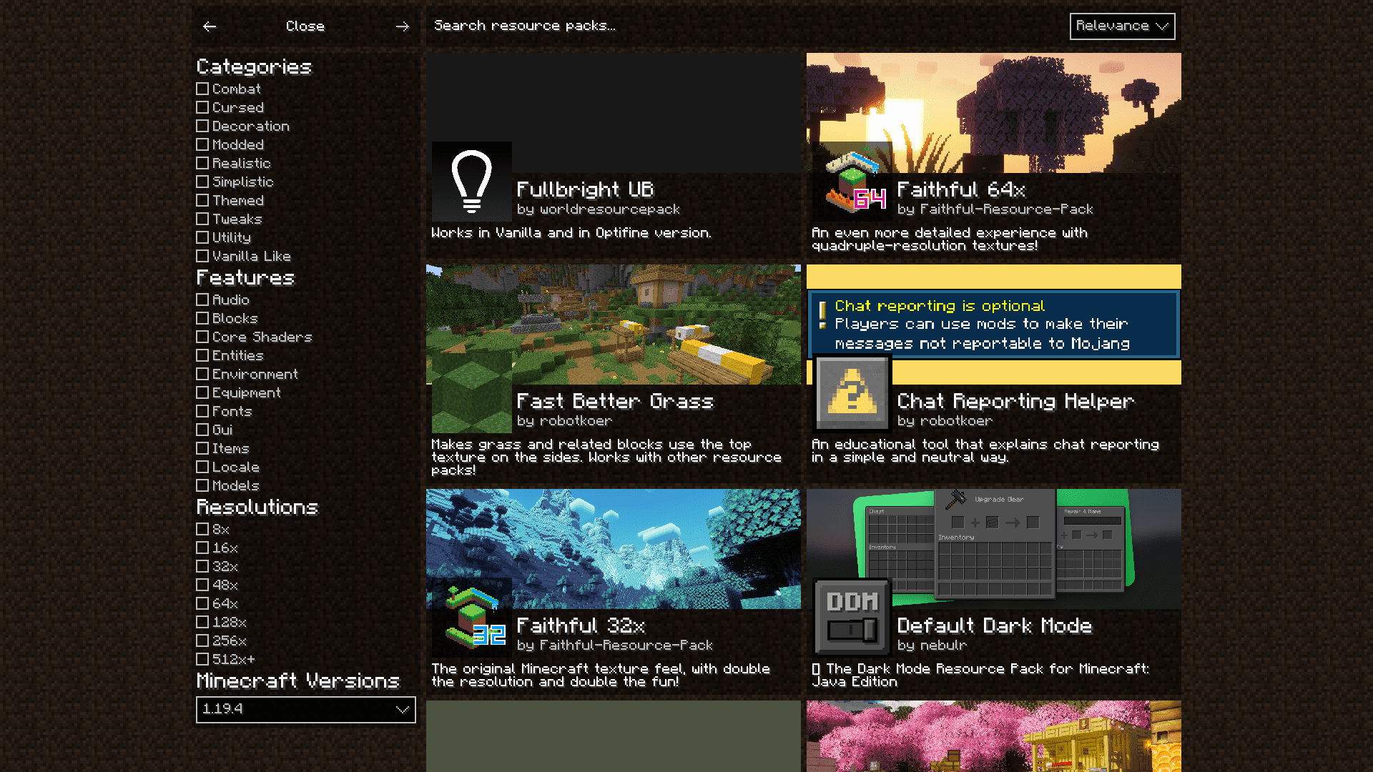Screen dimensions: 1373x772
Task: Check the Utility category
Action: [202, 237]
